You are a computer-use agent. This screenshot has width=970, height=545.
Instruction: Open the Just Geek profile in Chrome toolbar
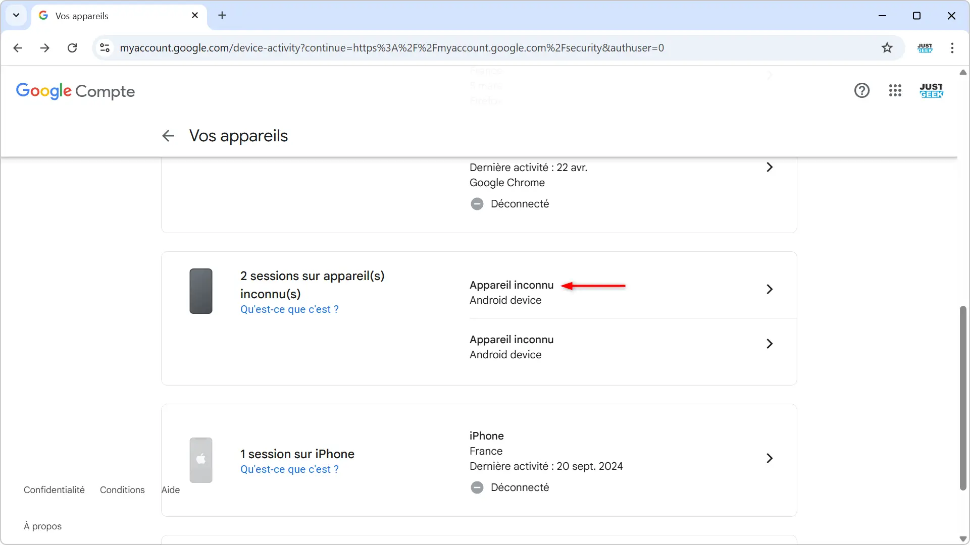click(x=925, y=48)
